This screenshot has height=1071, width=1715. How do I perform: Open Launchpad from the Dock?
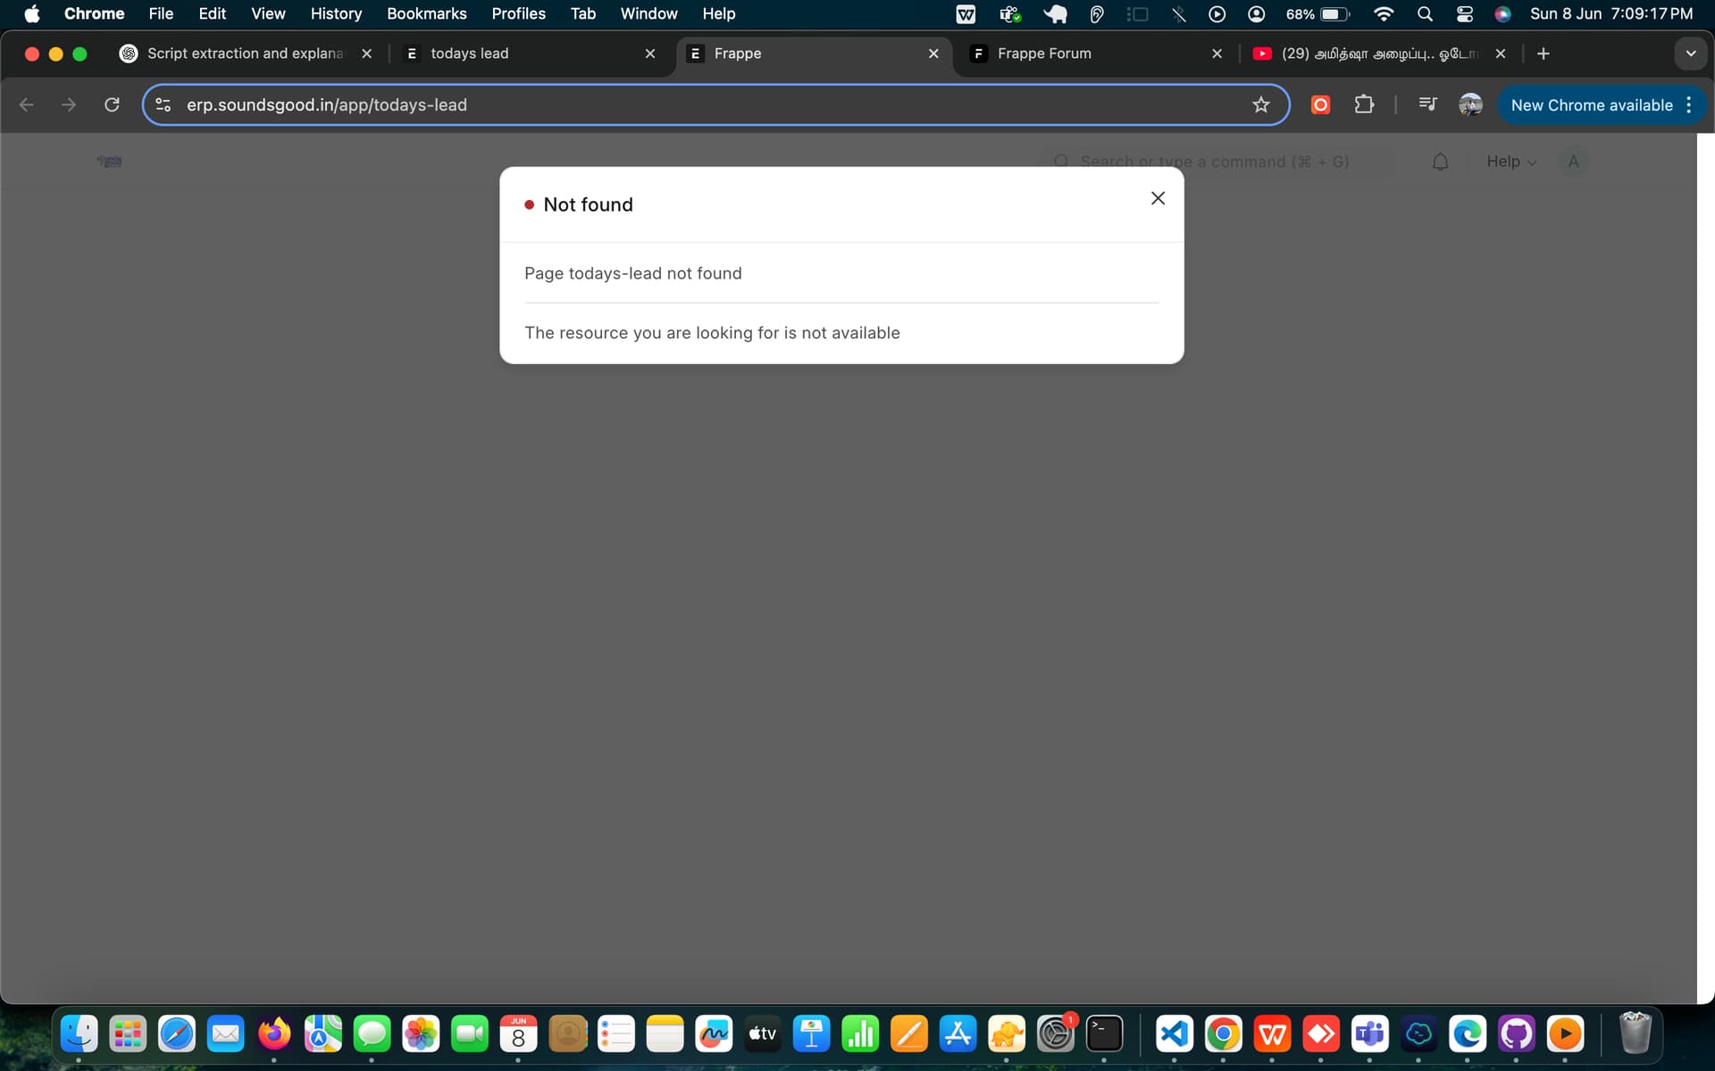[x=128, y=1034]
